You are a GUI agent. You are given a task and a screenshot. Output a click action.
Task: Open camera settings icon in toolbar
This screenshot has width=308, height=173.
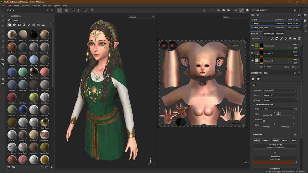(229, 10)
